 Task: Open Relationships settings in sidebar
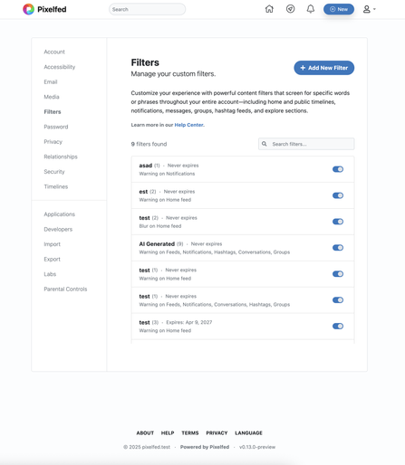(x=61, y=157)
